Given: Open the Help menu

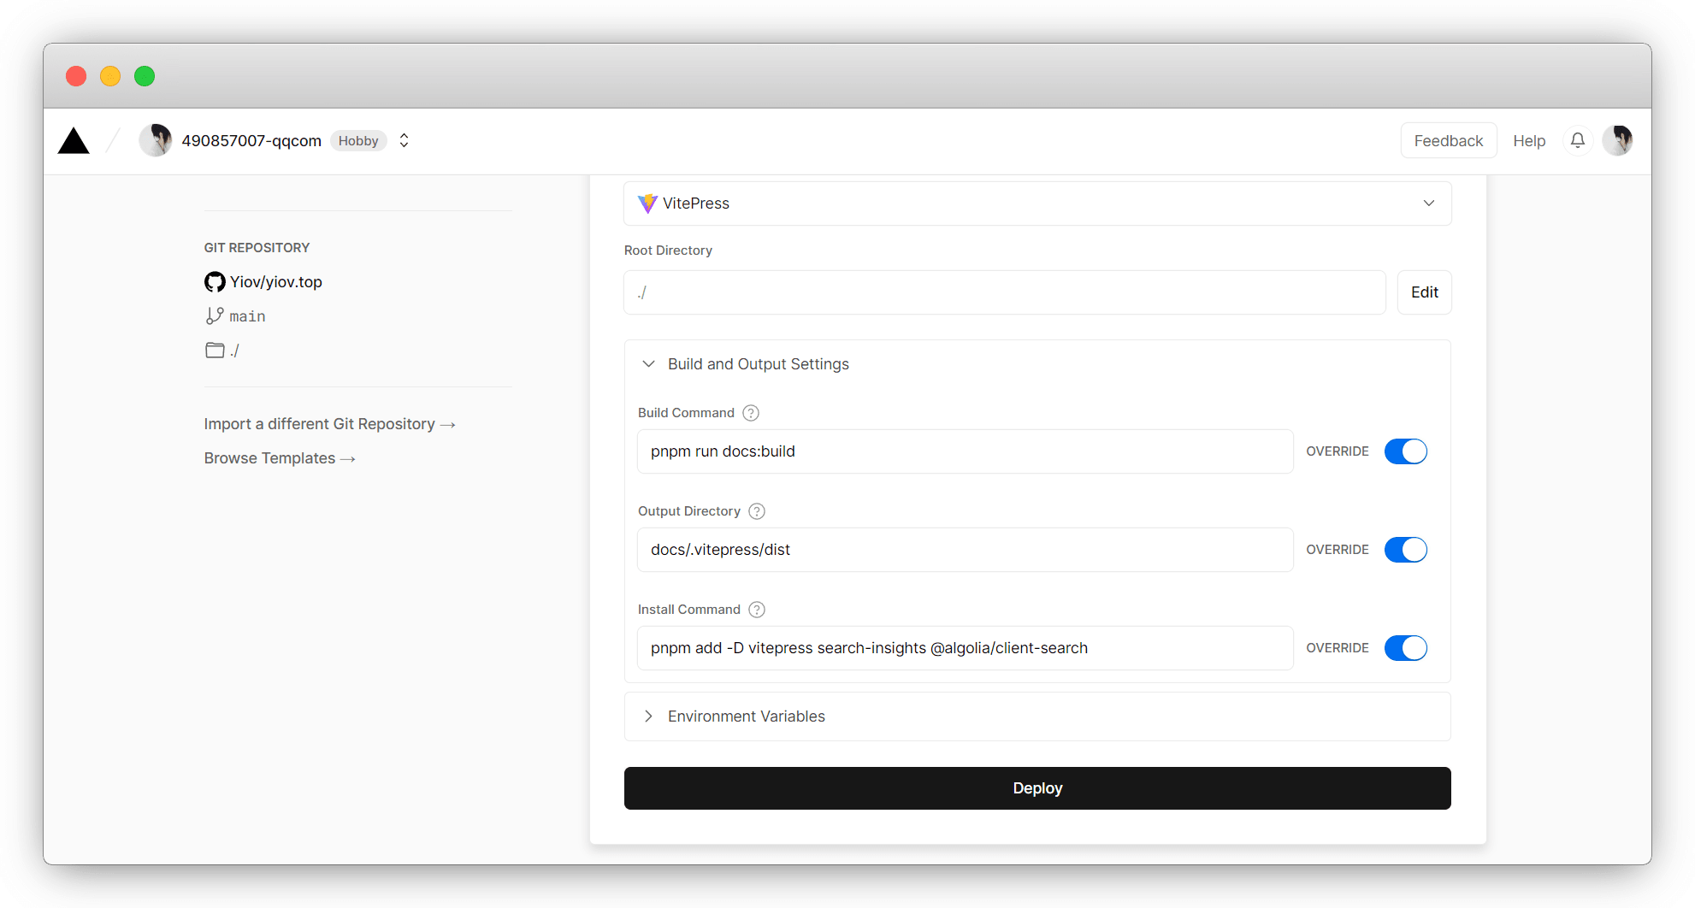Looking at the screenshot, I should pyautogui.click(x=1529, y=141).
